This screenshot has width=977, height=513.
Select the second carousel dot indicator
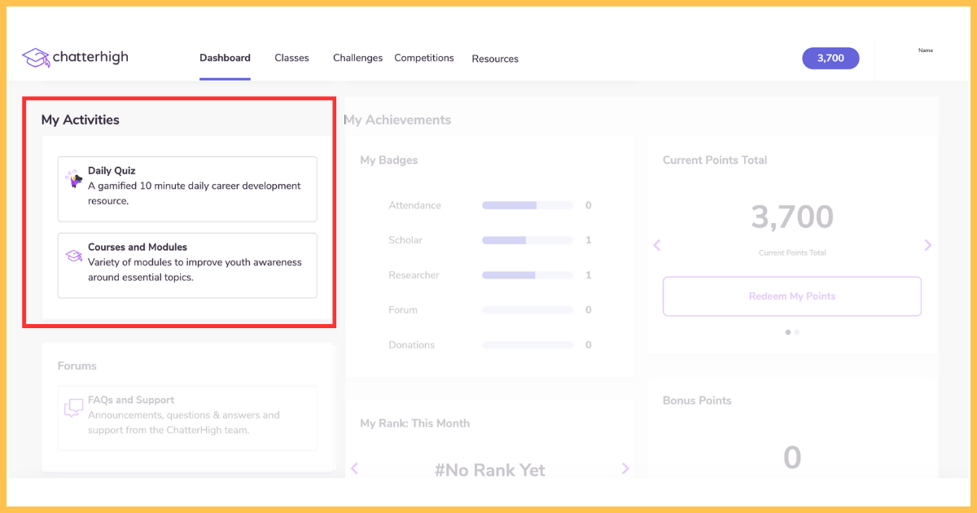coord(796,331)
